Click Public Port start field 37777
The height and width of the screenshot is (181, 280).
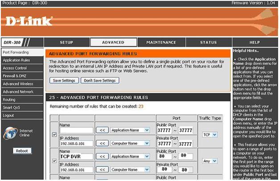164,130
